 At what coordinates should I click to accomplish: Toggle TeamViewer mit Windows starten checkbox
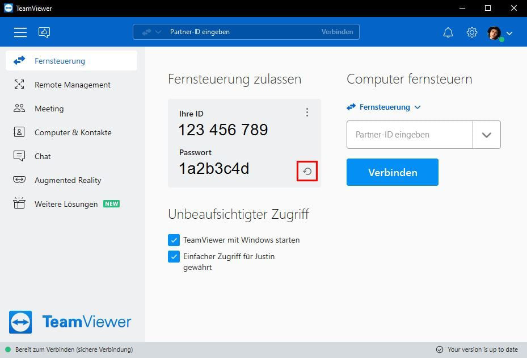174,240
